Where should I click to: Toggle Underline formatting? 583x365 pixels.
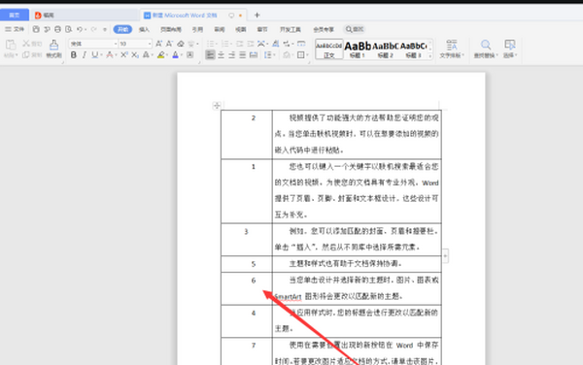pyautogui.click(x=95, y=55)
